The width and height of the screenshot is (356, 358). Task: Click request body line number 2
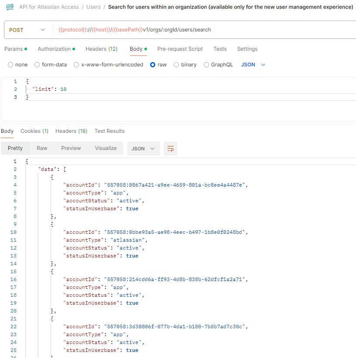pos(15,89)
